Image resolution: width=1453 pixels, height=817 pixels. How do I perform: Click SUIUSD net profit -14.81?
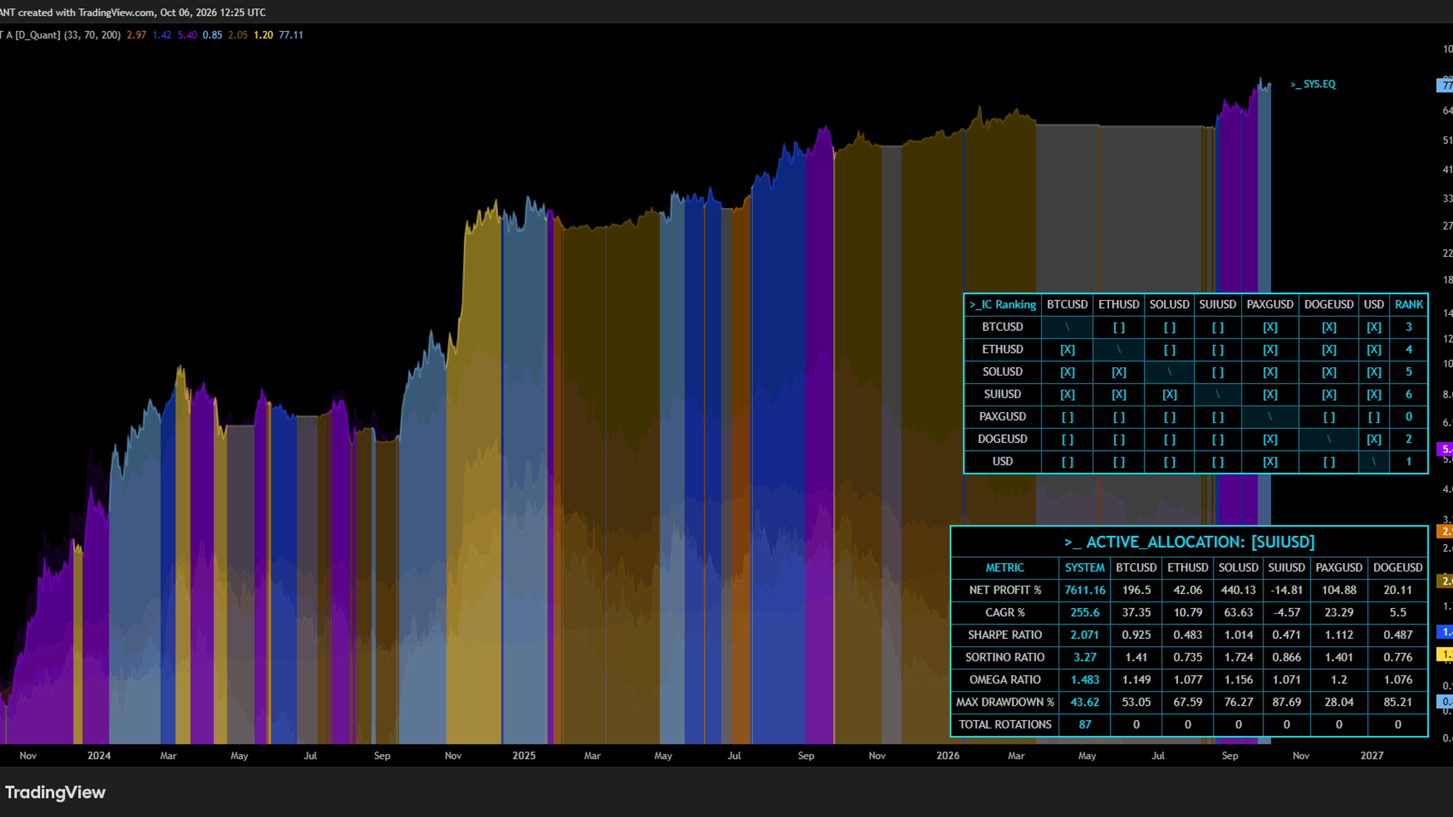1286,590
